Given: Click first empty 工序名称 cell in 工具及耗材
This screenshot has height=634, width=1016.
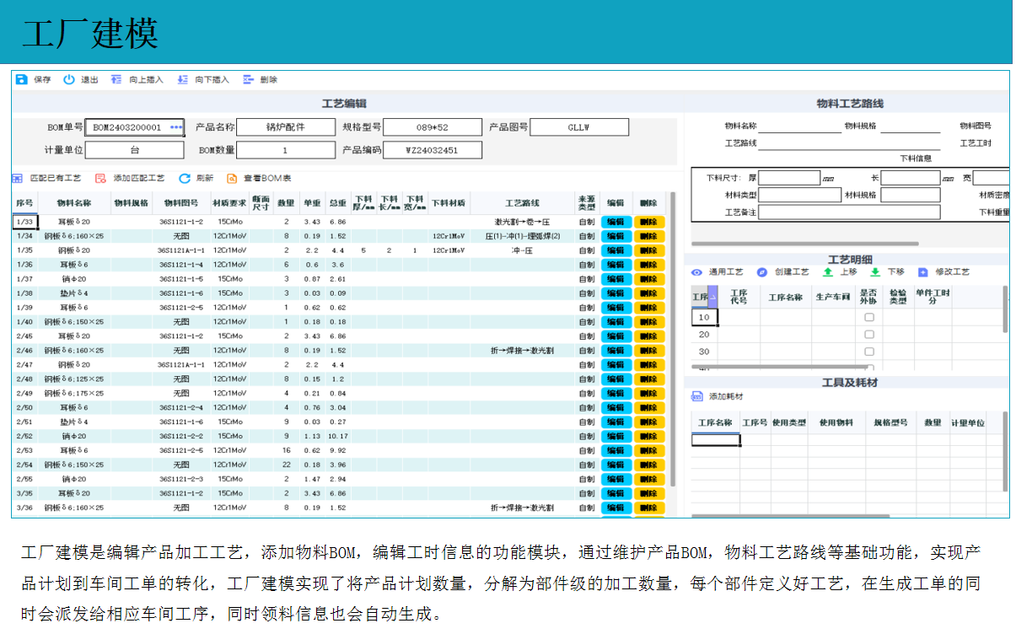Looking at the screenshot, I should 715,439.
